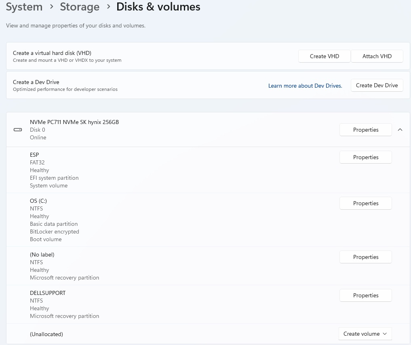Open Properties for the No label partition
Screen dimensions: 411x345
365,257
